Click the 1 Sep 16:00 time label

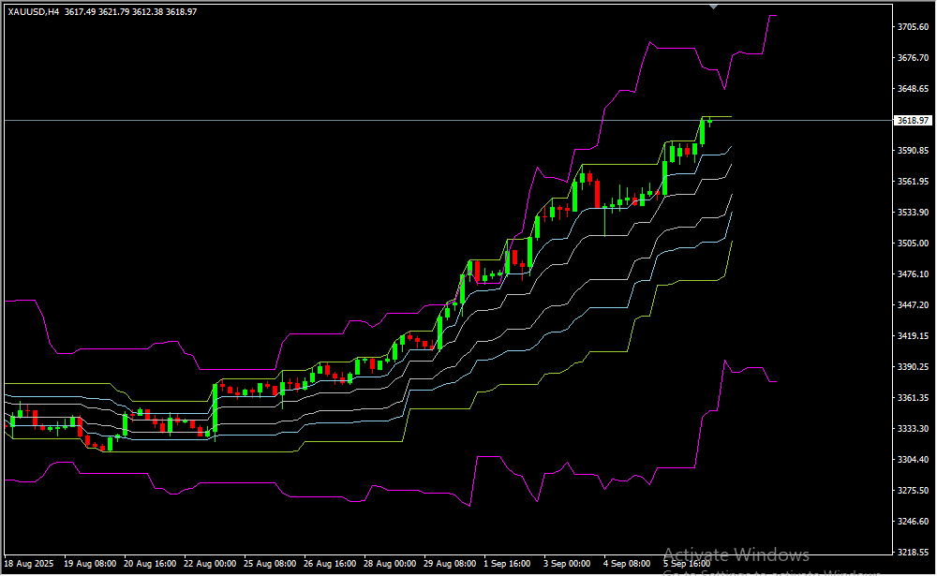click(x=507, y=565)
